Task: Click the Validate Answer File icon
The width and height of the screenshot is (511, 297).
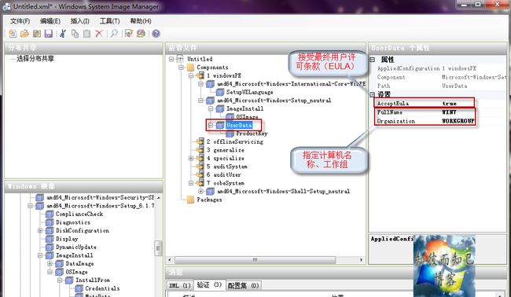Action: click(x=129, y=33)
